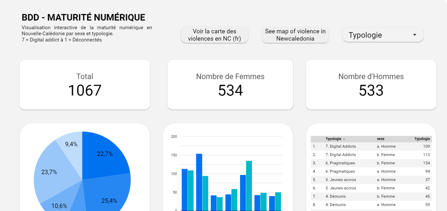
Task: Select the Total 1067 scorecard
Action: (85, 85)
